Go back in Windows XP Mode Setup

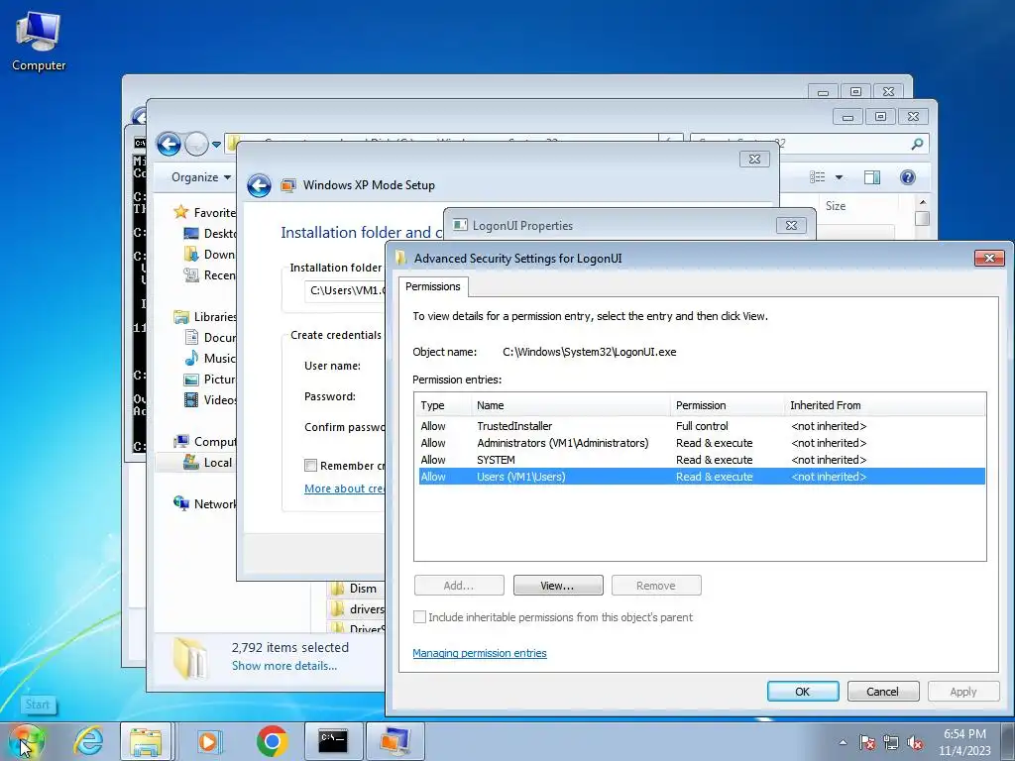pyautogui.click(x=259, y=185)
